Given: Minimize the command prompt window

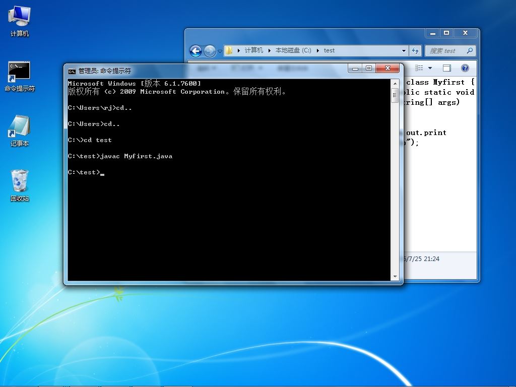Looking at the screenshot, I should (x=355, y=68).
